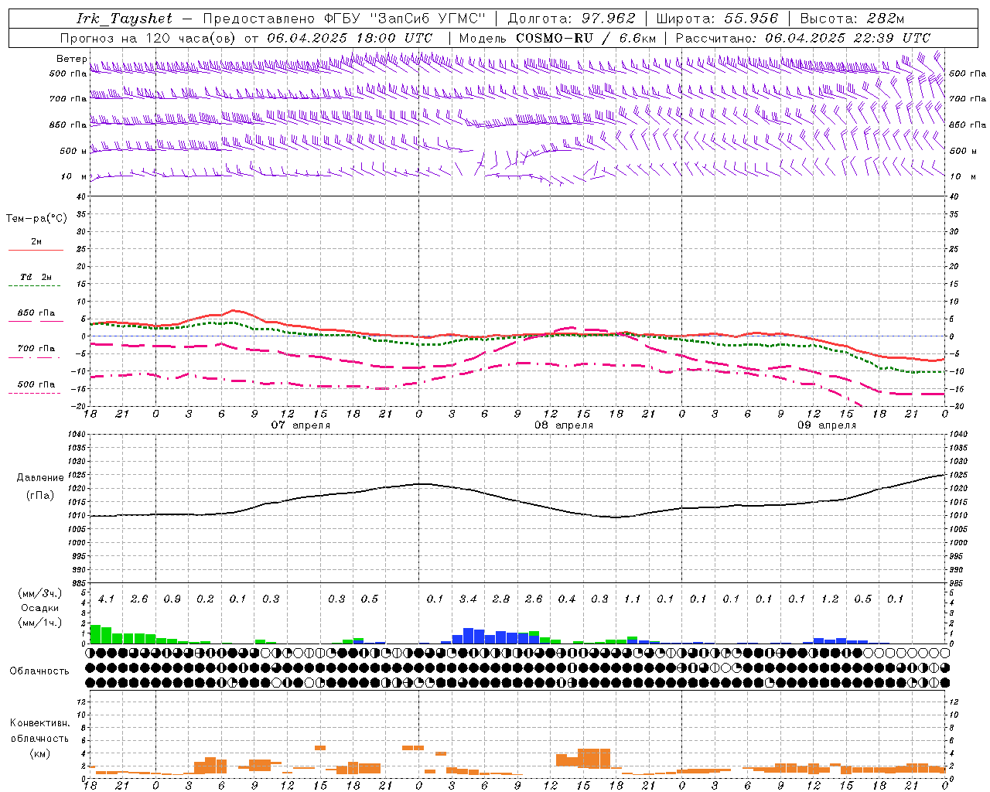Screen dimensions: 990x792
Task: Click the 'Осадки' precipitation label
Action: 40,608
